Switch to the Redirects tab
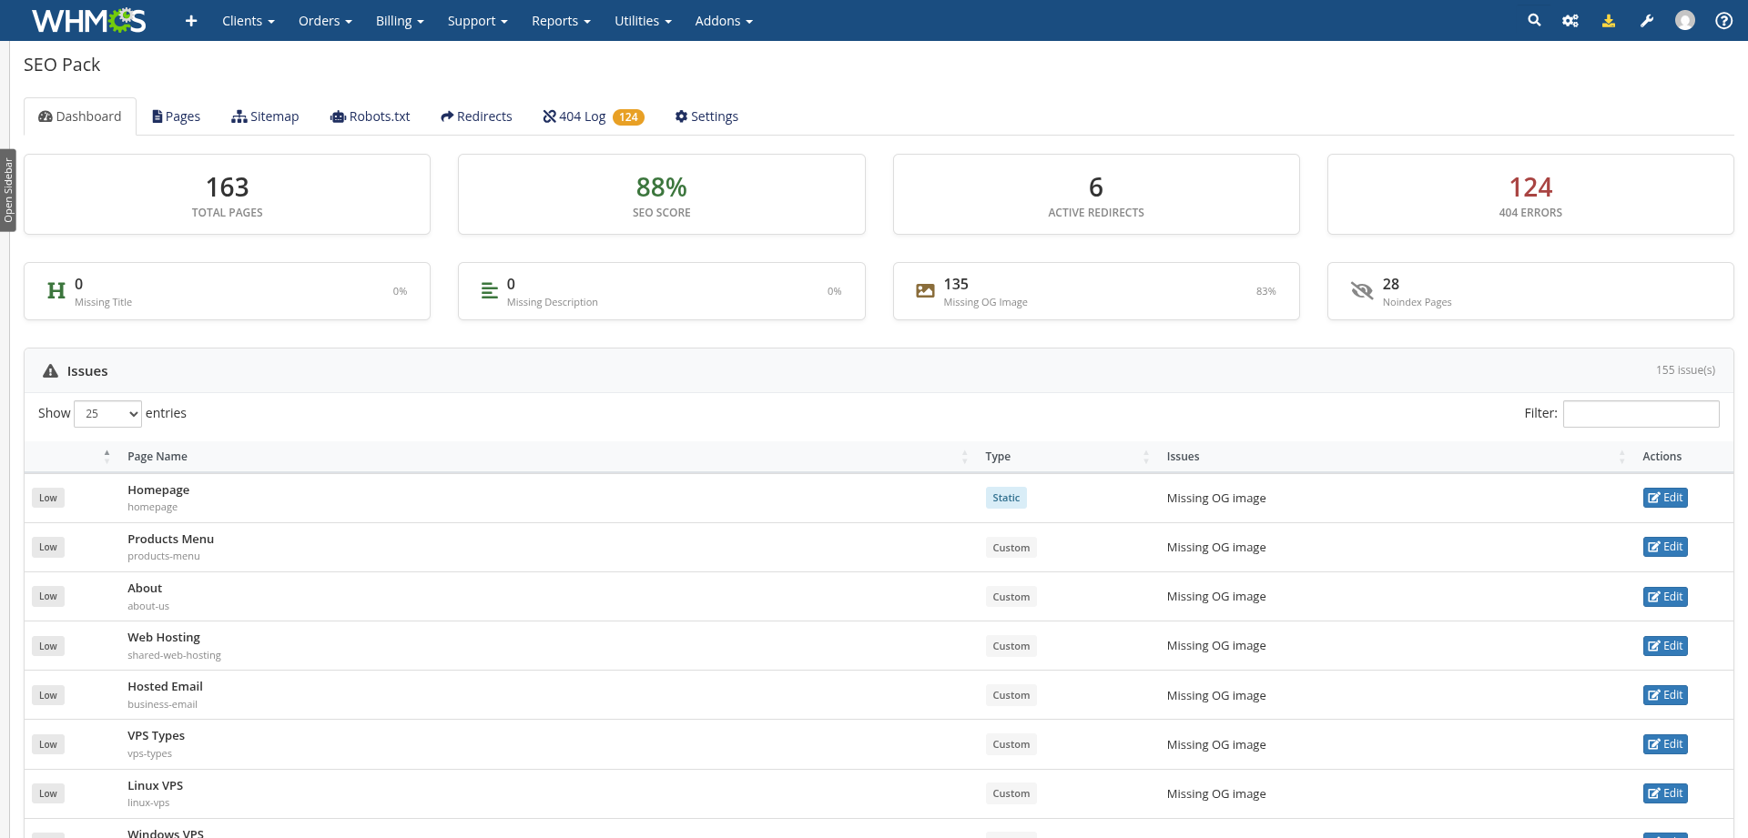This screenshot has width=1748, height=838. coord(476,116)
